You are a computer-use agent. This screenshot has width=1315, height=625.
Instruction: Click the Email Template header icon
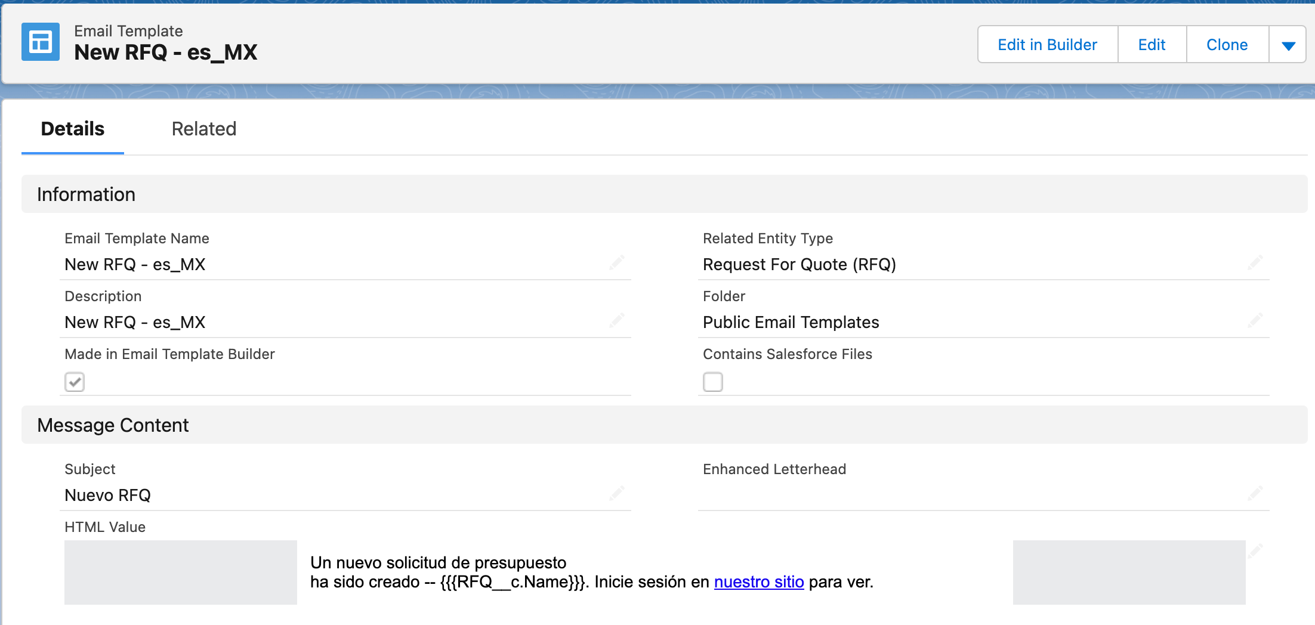pos(41,42)
